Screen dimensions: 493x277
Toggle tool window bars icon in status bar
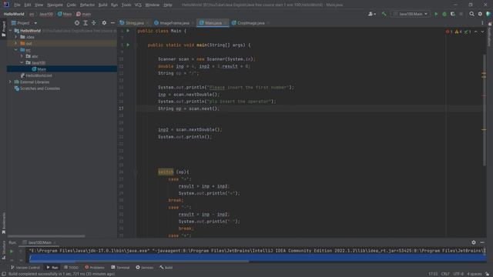click(x=4, y=274)
